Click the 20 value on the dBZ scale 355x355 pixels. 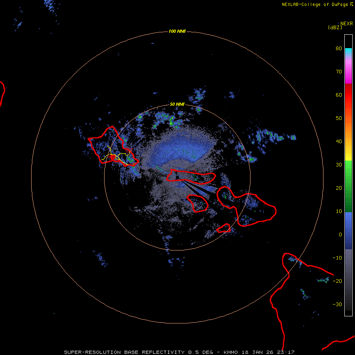339,188
